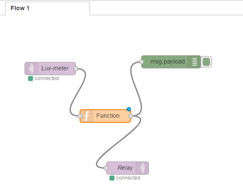Click the Function node's input port

(x=80, y=116)
